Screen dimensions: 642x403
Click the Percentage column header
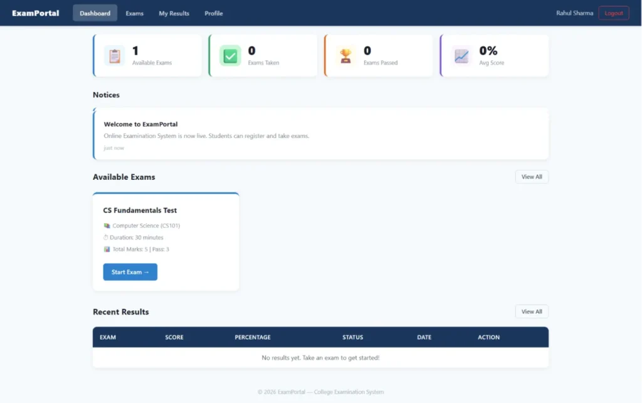[253, 337]
